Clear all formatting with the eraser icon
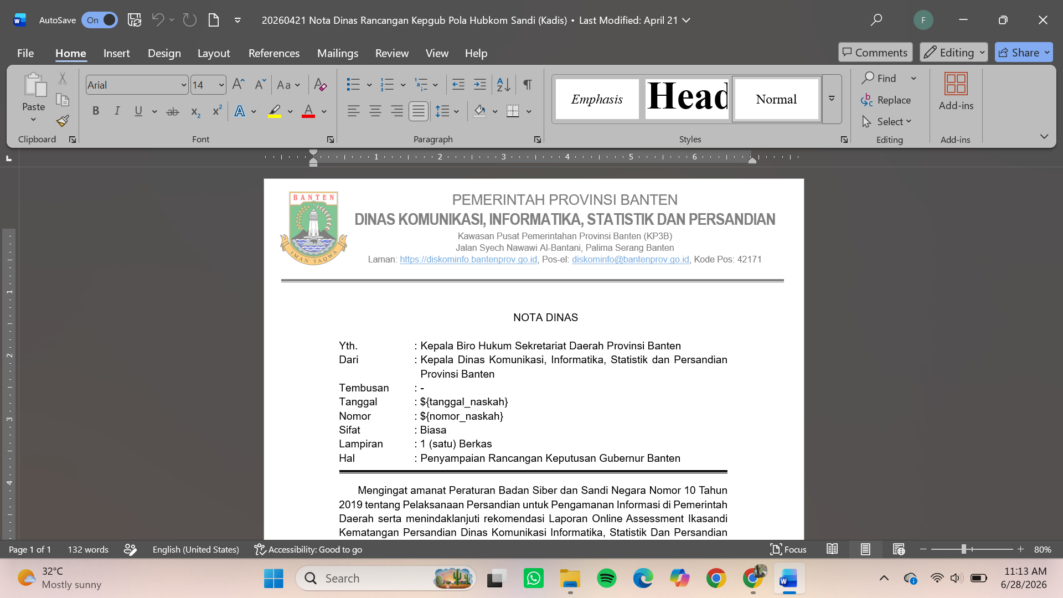 (320, 85)
